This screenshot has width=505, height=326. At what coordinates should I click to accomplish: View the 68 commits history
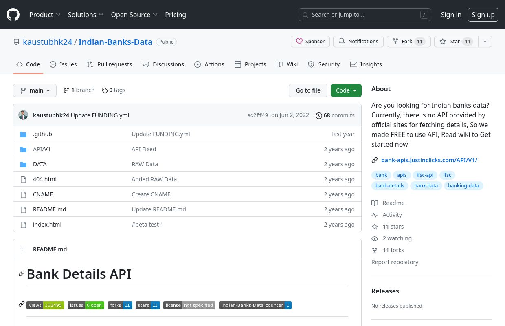click(335, 115)
